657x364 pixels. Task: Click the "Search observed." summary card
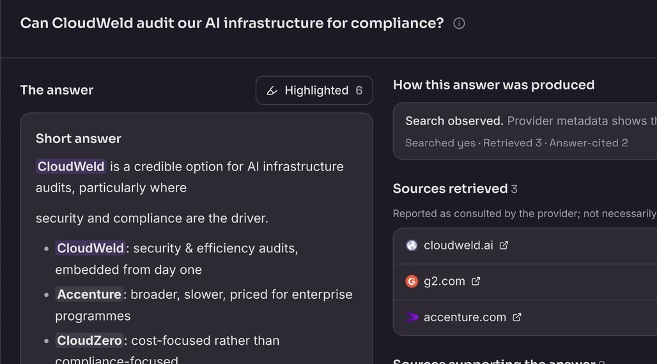click(x=525, y=131)
